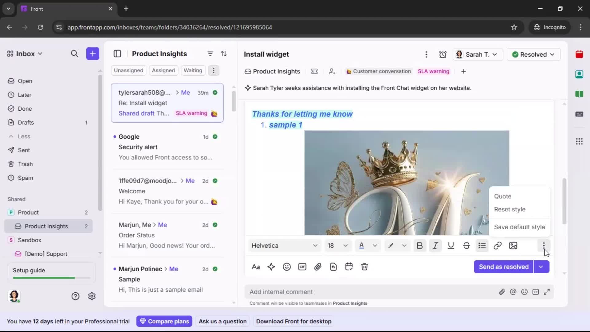Click the GIF icon in the reply toolbar
Viewport: 590px width, 332px height.
[302, 267]
